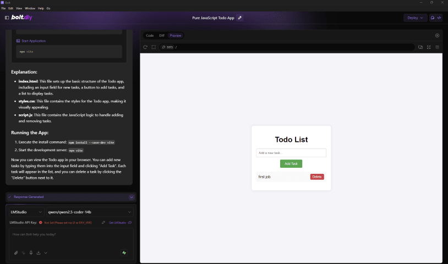Send prompt with the green lightning icon
This screenshot has width=448, height=264.
(124, 253)
